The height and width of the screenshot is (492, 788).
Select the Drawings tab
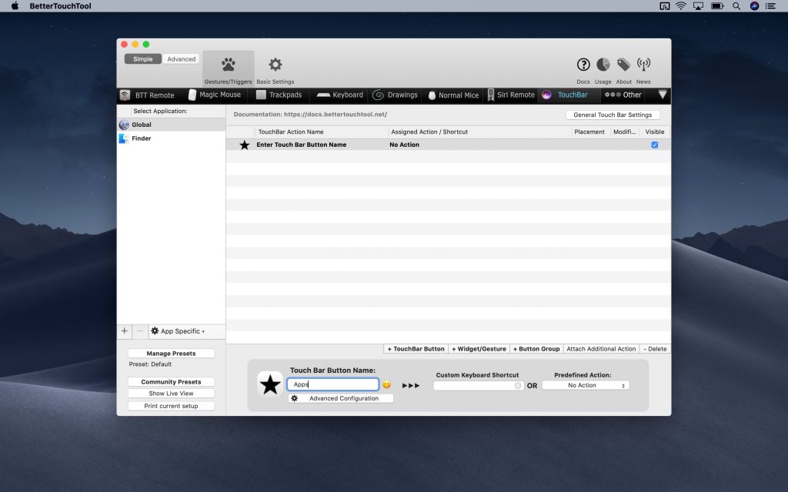tap(395, 95)
